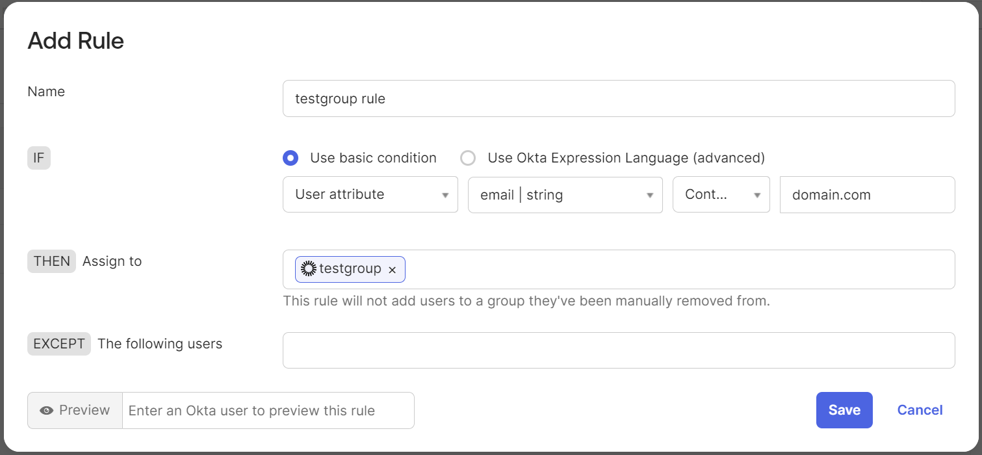Click the empty EXCEPT users field
The width and height of the screenshot is (982, 455).
click(x=619, y=350)
